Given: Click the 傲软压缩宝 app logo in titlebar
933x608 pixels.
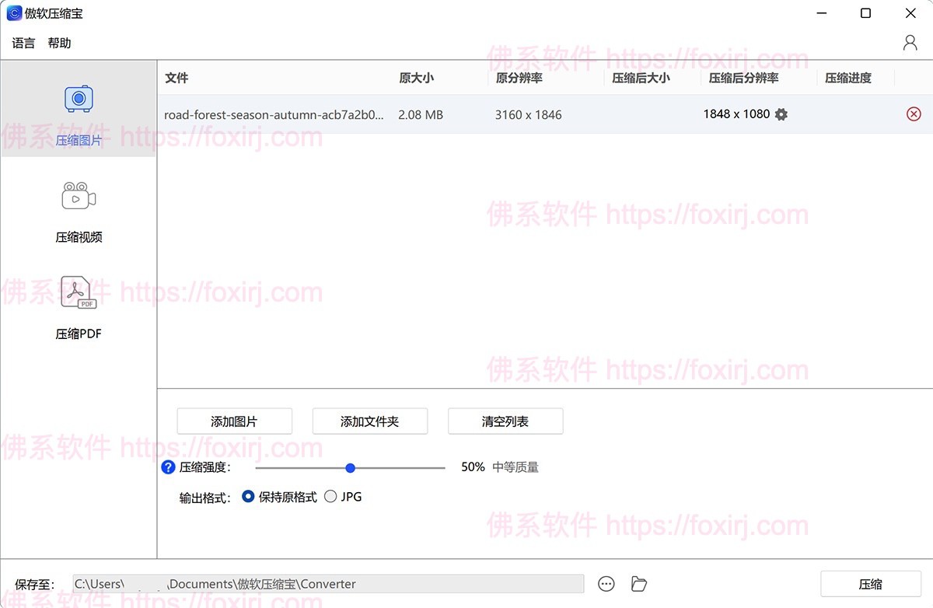Looking at the screenshot, I should [x=16, y=12].
